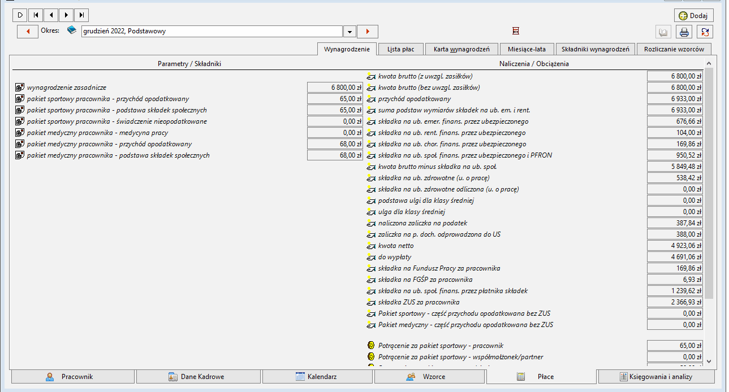Click the blue book icon beside Okres

pyautogui.click(x=72, y=31)
